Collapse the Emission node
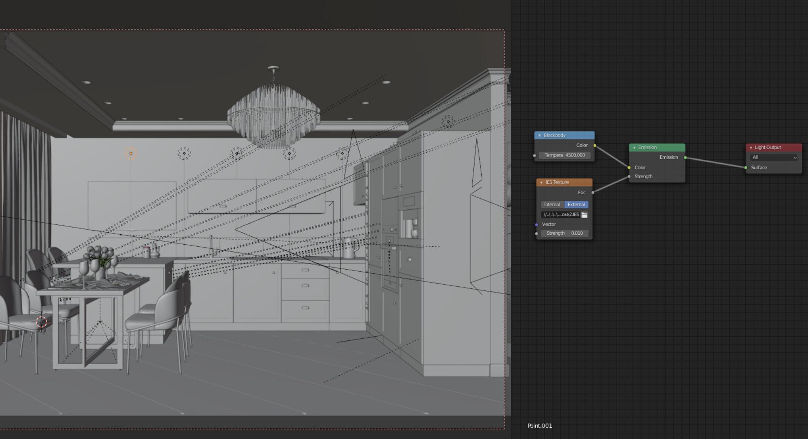The image size is (808, 439). tap(634, 147)
